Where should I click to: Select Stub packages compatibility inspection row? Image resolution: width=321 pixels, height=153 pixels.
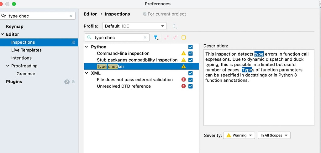tap(141, 60)
